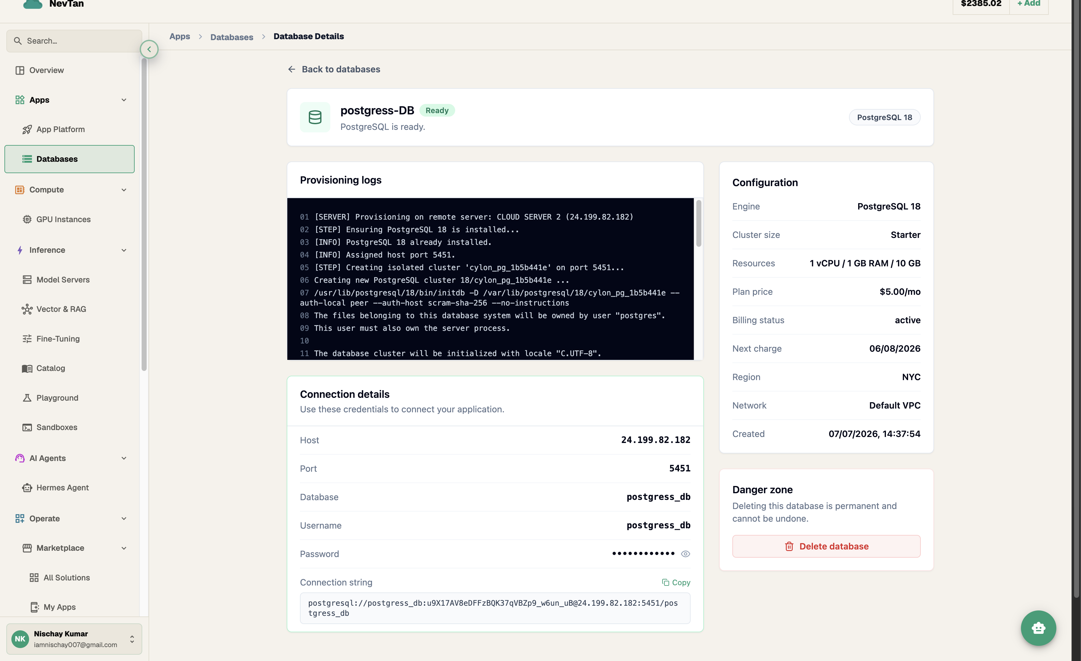Image resolution: width=1081 pixels, height=661 pixels.
Task: Collapse the AI Agents section chevron
Action: coord(124,458)
